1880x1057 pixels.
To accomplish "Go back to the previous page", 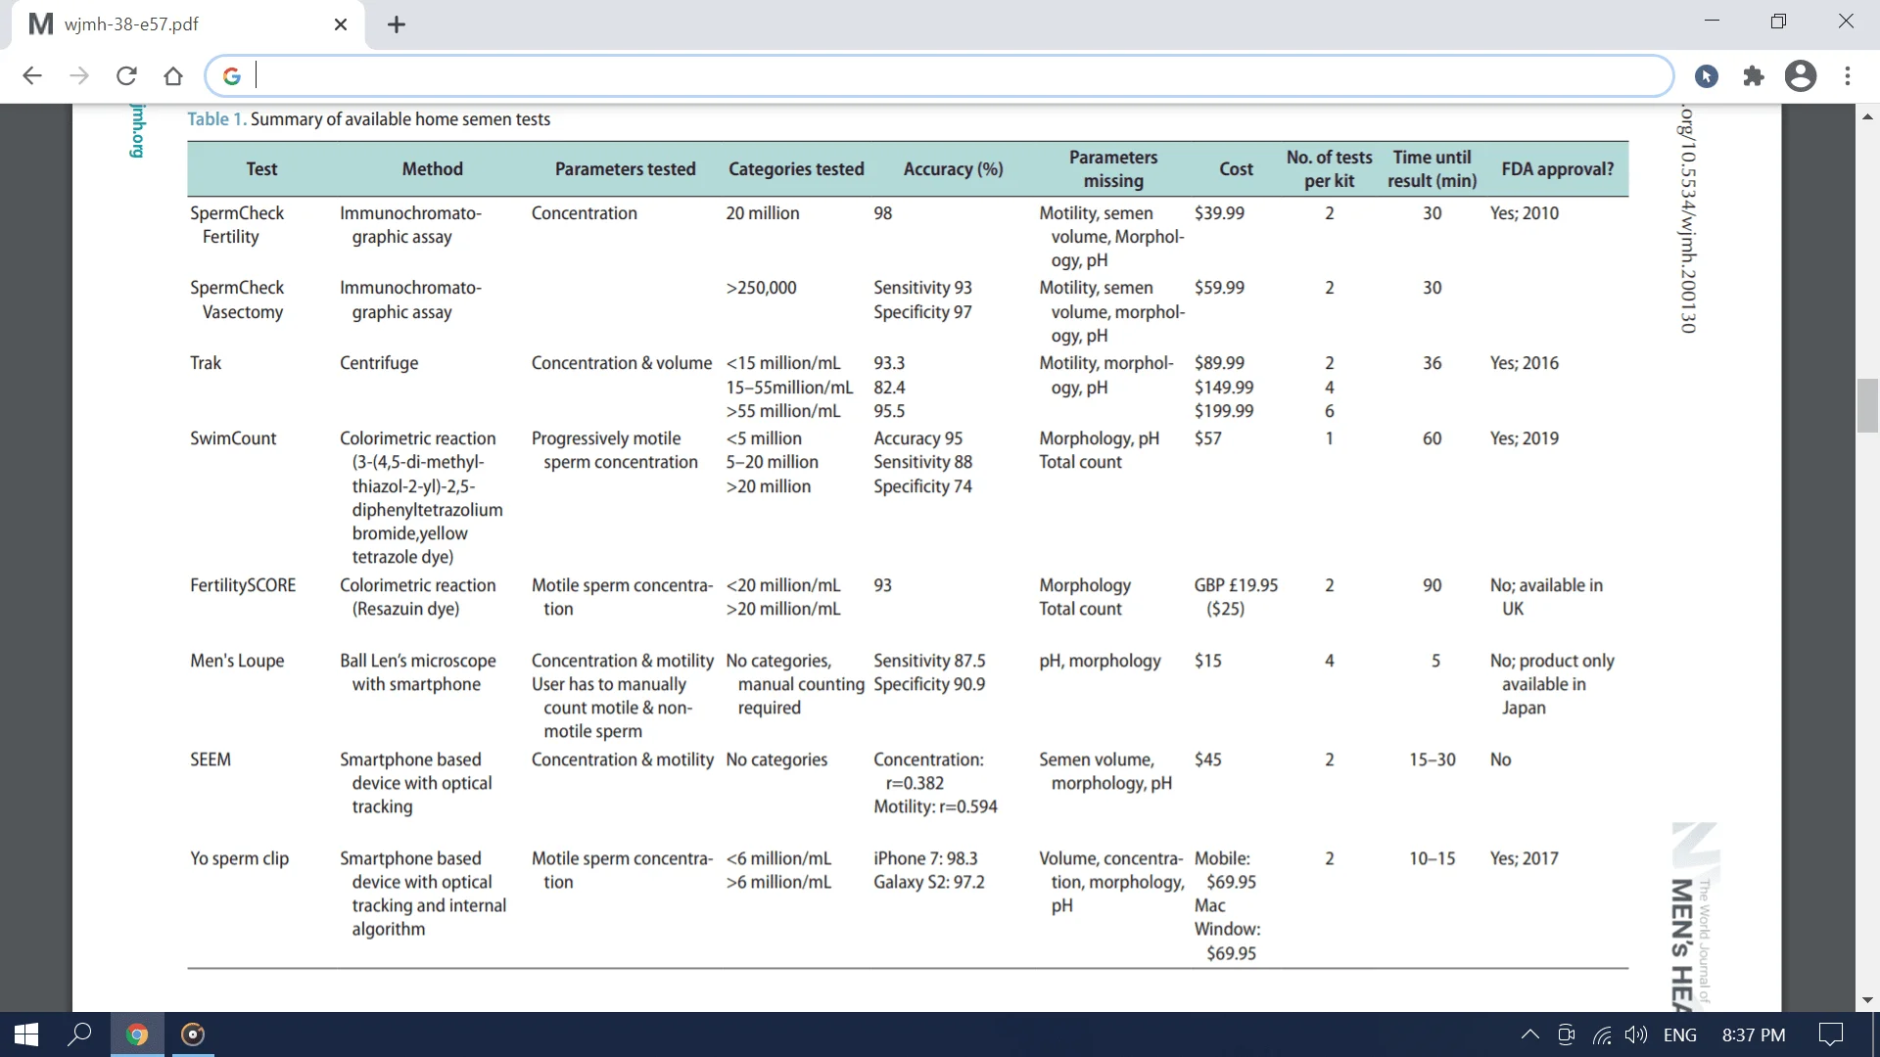I will click(x=32, y=76).
